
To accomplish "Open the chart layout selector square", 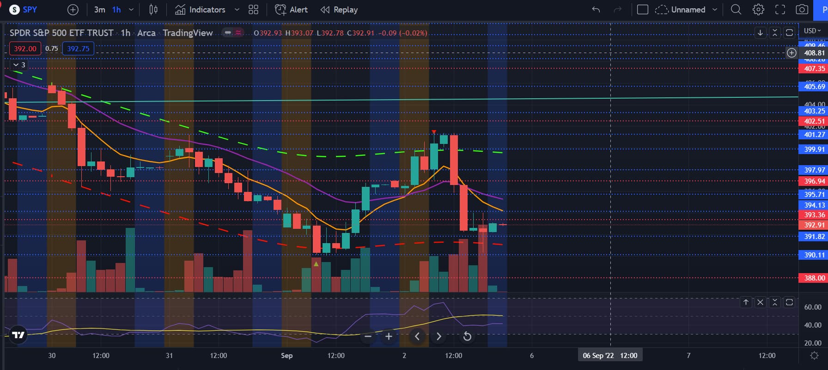I will click(x=643, y=9).
